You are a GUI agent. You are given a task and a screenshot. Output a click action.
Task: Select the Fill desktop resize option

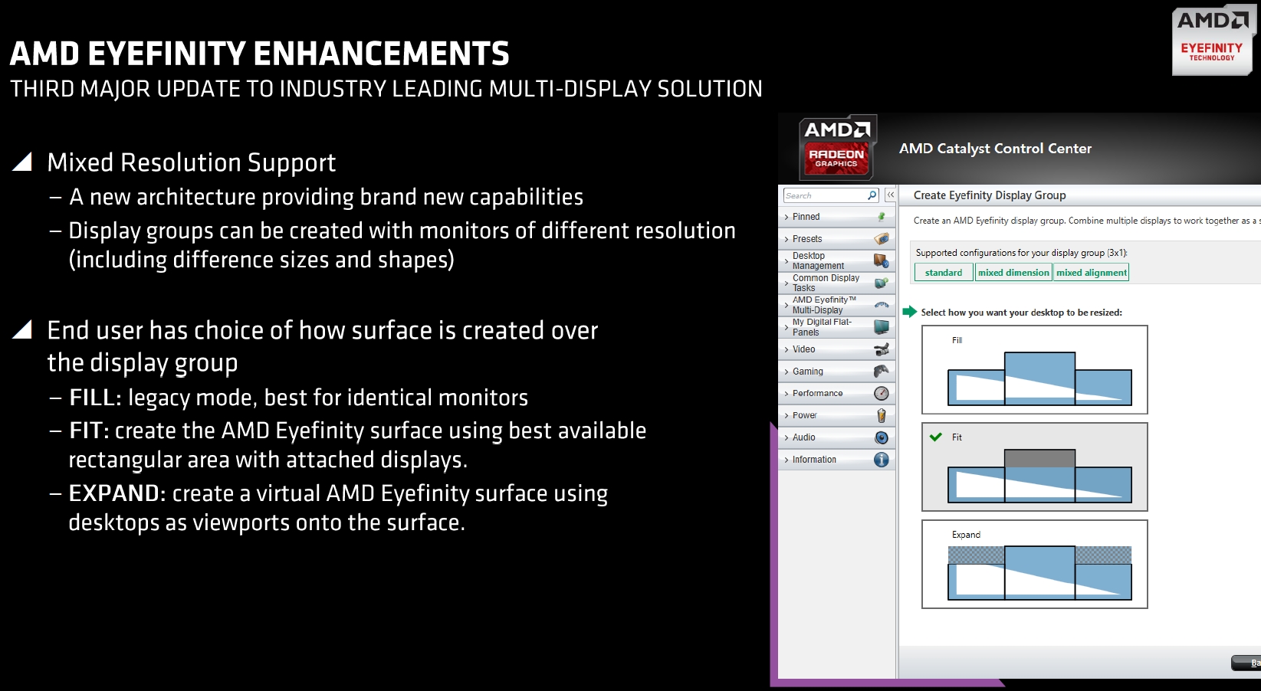tap(1034, 370)
